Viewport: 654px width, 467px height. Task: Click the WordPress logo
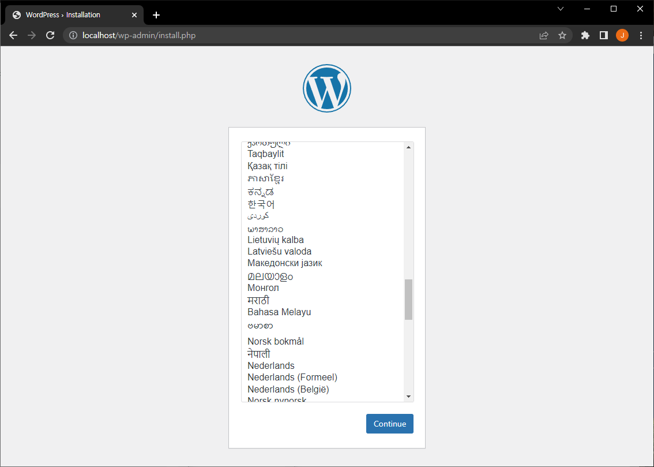coord(327,88)
